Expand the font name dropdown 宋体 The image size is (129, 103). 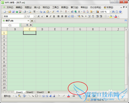(x=25, y=16)
